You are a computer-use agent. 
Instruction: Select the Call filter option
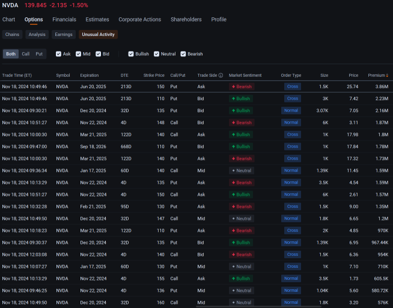tap(25, 54)
